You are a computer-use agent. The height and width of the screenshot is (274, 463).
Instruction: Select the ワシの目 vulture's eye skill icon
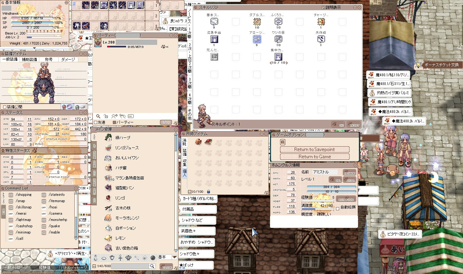[x=278, y=39]
